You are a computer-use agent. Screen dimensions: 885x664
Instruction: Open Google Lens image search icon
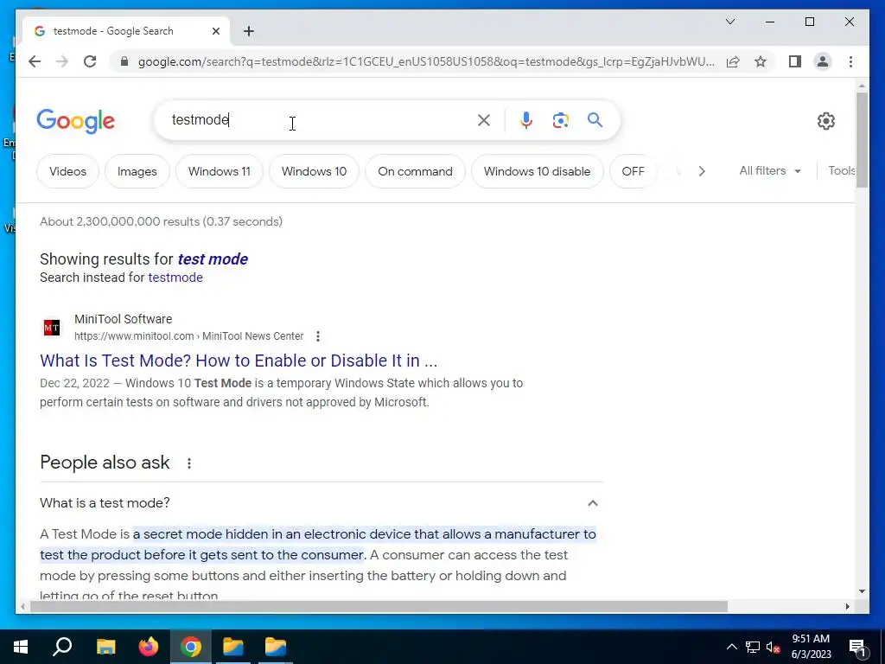pyautogui.click(x=560, y=119)
